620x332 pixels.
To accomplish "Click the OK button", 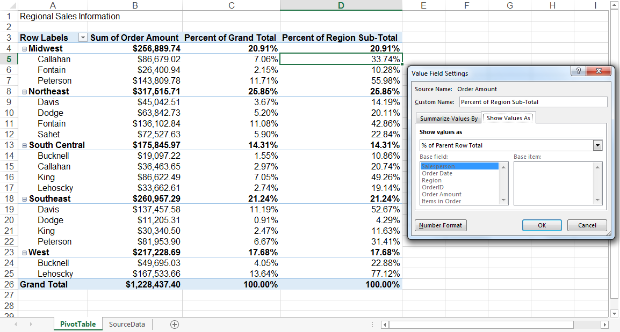I will tap(542, 225).
